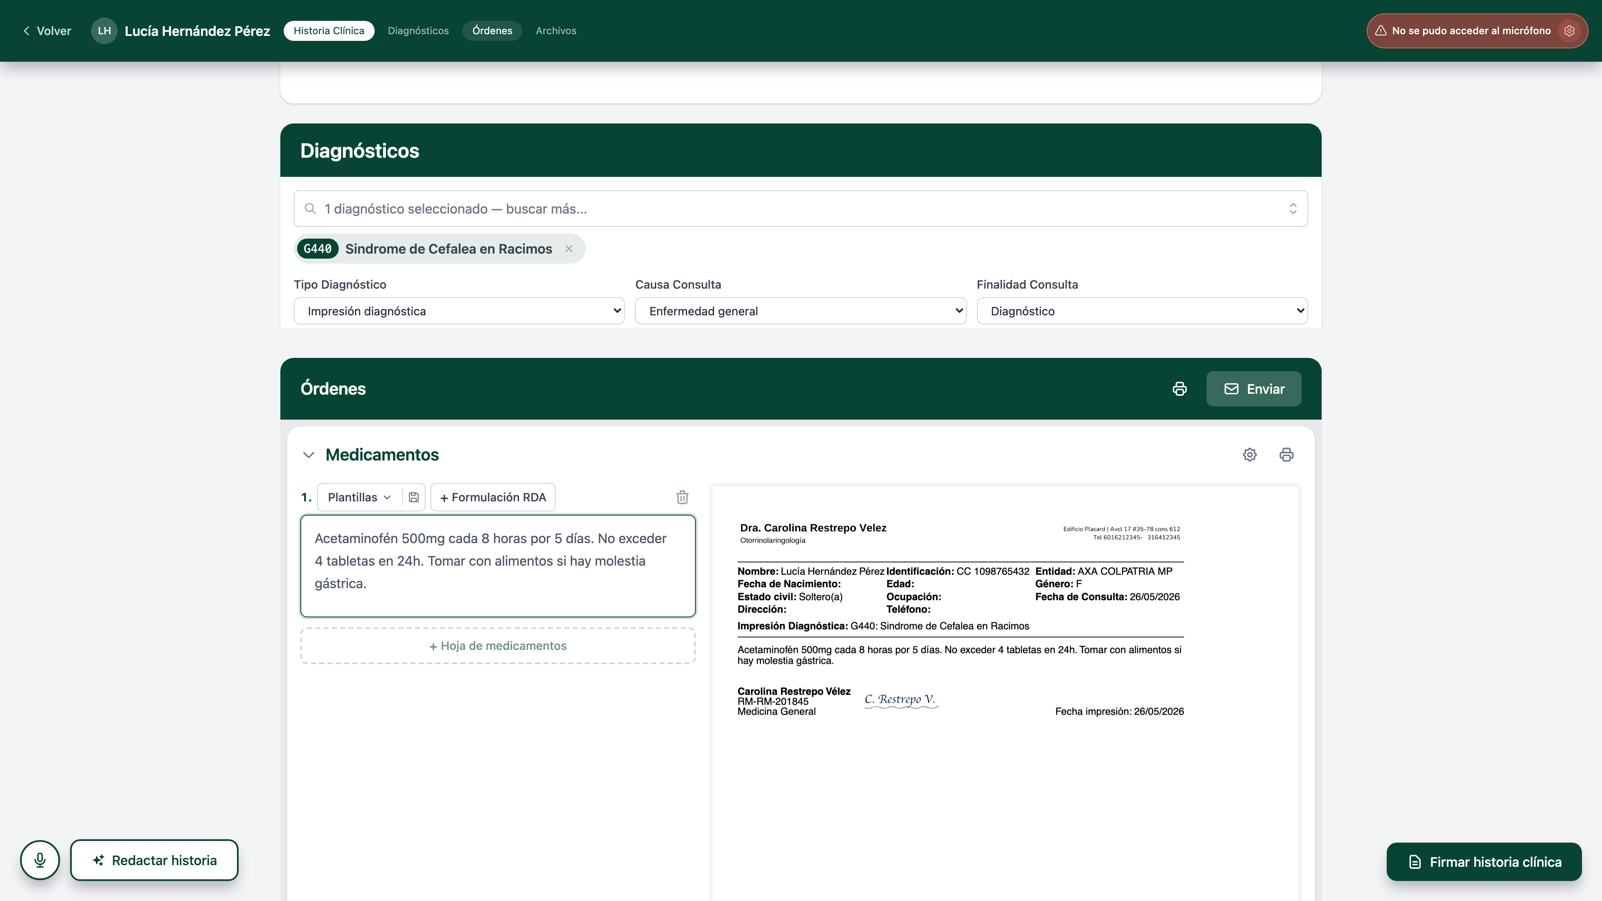1602x901 pixels.
Task: Print all orders from Órdenes header
Action: [x=1179, y=389]
